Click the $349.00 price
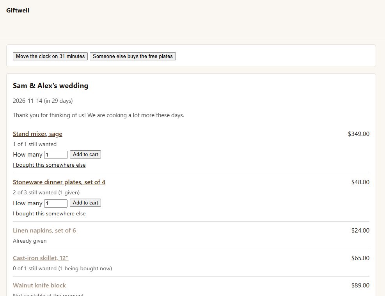Image resolution: width=385 pixels, height=296 pixels. (x=358, y=134)
